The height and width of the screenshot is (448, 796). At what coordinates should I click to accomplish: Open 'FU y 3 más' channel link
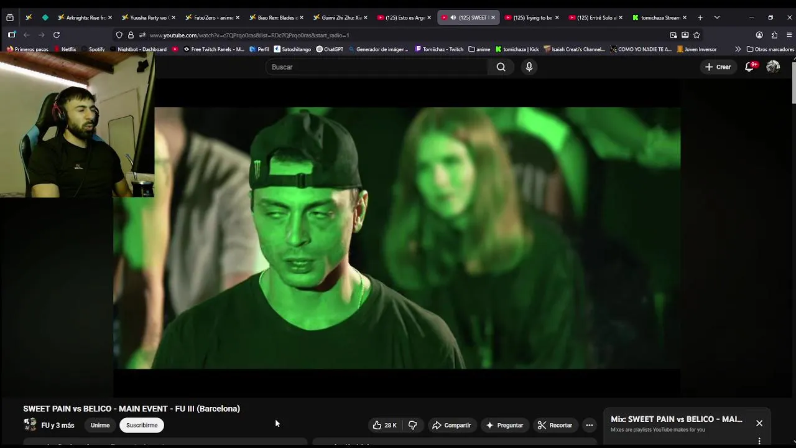pos(58,425)
